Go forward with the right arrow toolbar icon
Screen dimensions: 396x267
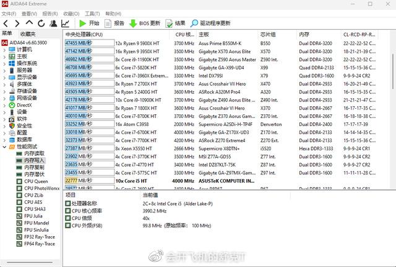coord(17,23)
